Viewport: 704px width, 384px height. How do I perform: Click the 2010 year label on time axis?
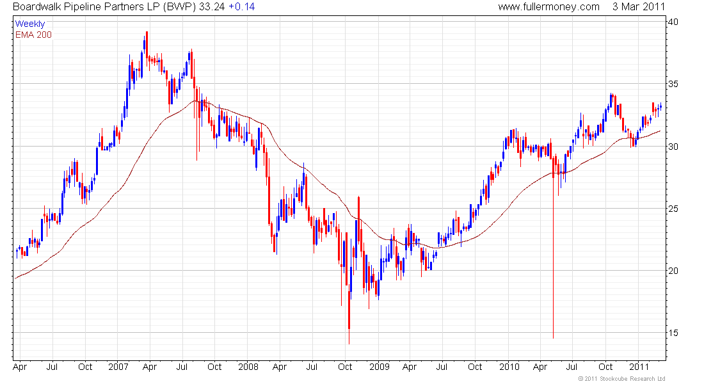click(x=509, y=367)
